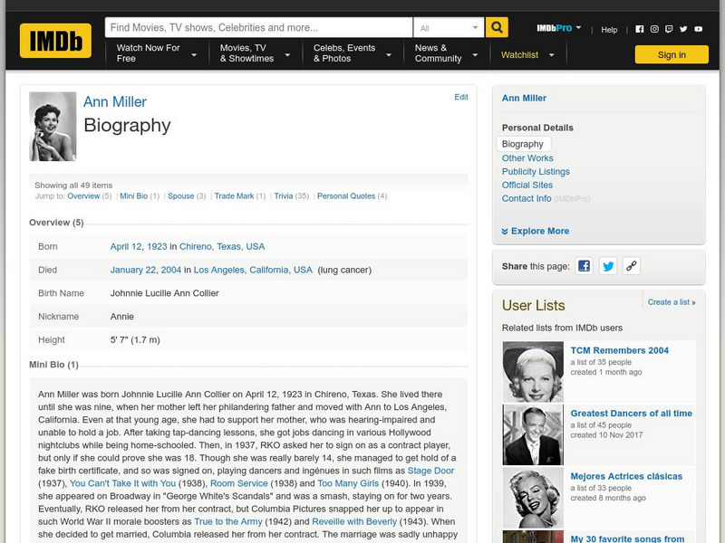The width and height of the screenshot is (725, 543).
Task: Open Room Service film link
Action: (x=239, y=483)
